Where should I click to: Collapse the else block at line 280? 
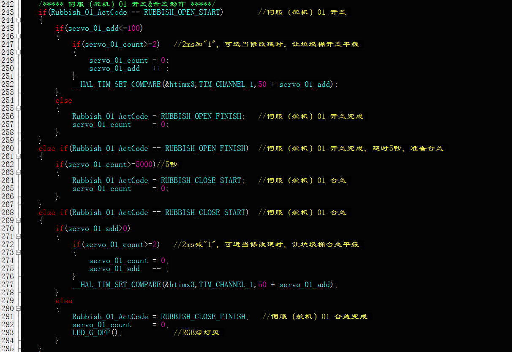(18, 309)
